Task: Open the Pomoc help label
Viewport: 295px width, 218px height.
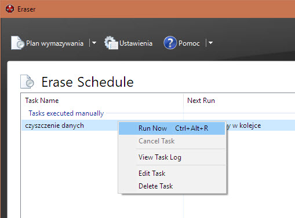Action: pos(189,43)
